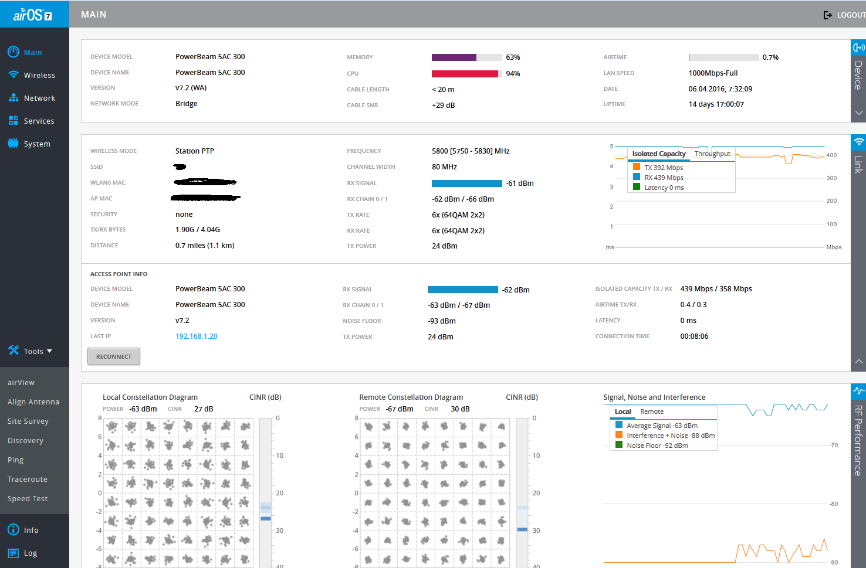The image size is (866, 568).
Task: Click the orange TX 392 Mbps swatch
Action: [637, 167]
